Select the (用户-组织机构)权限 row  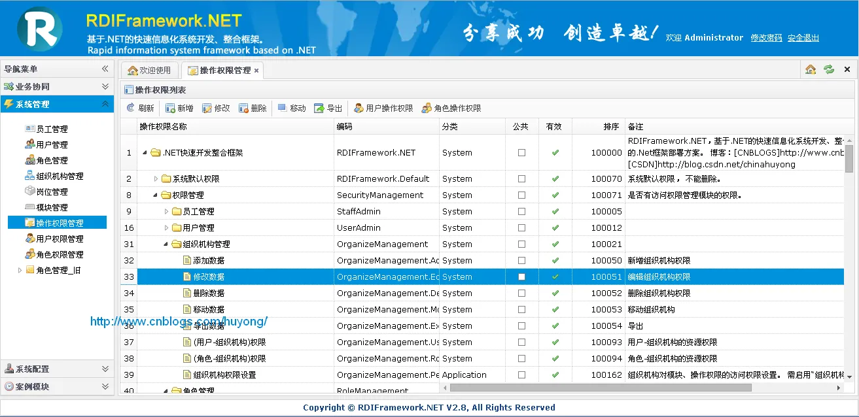coord(482,342)
